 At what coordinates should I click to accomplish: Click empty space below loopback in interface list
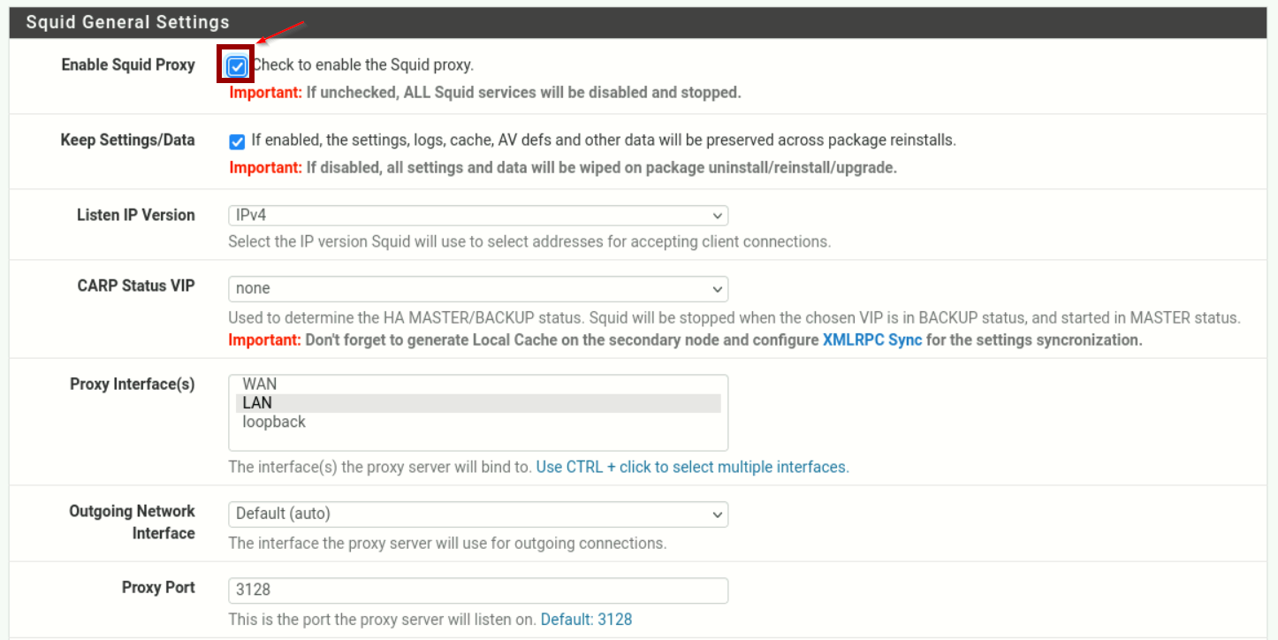[x=477, y=440]
